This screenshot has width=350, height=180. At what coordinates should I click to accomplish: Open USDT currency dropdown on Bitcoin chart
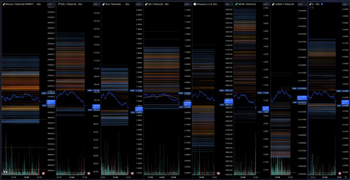pyautogui.click(x=51, y=4)
